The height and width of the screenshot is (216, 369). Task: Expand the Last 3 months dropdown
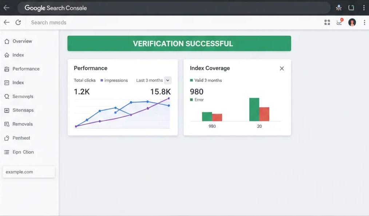point(168,80)
